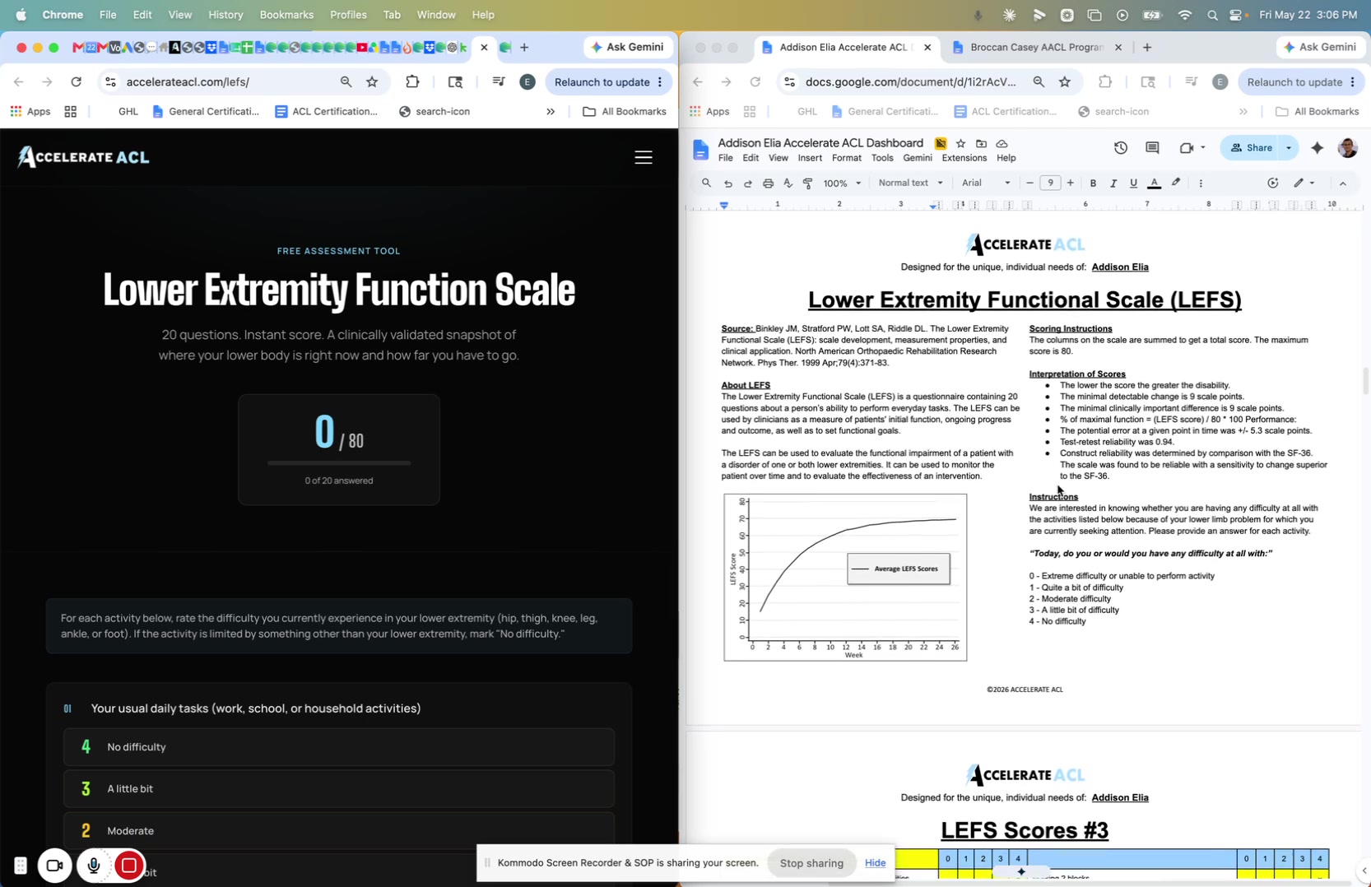This screenshot has width=1371, height=887.
Task: Expand the Share options dropdown arrow
Action: (x=1289, y=148)
